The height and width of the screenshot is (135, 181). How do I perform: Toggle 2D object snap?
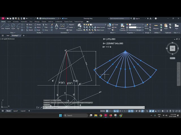pos(132,111)
